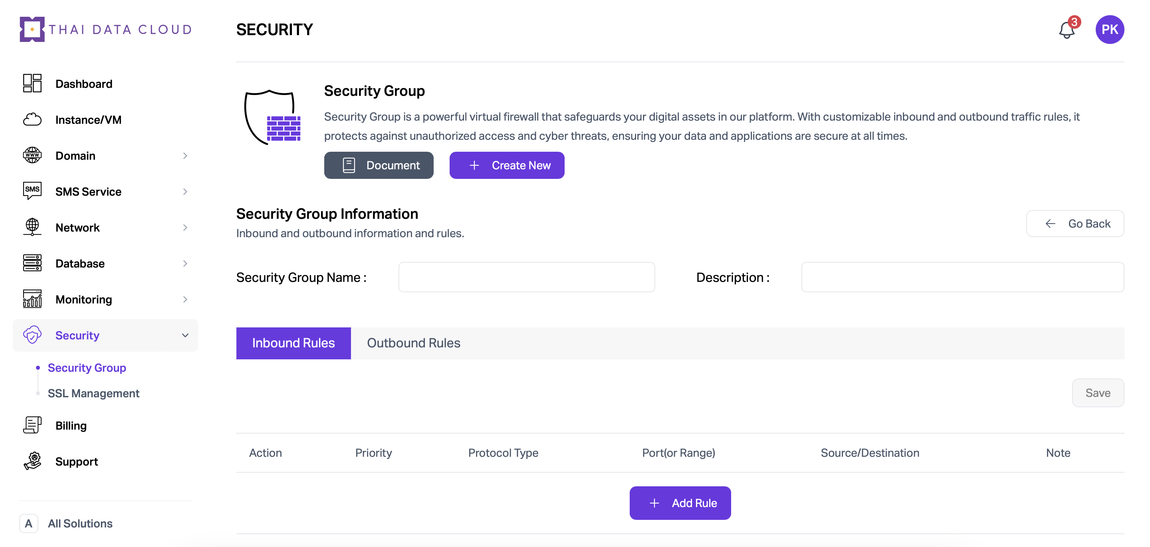
Task: Switch to the Outbound Rules tab
Action: [413, 343]
